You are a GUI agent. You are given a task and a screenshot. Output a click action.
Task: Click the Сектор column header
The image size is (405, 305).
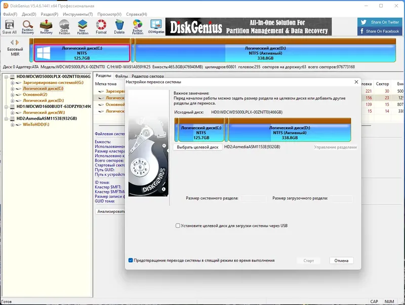pos(382,84)
